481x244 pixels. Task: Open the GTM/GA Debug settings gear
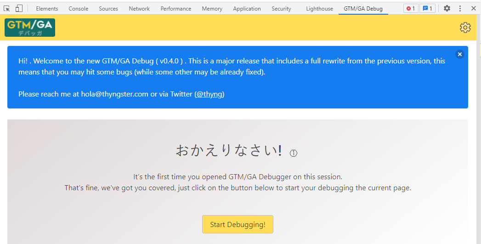click(465, 28)
